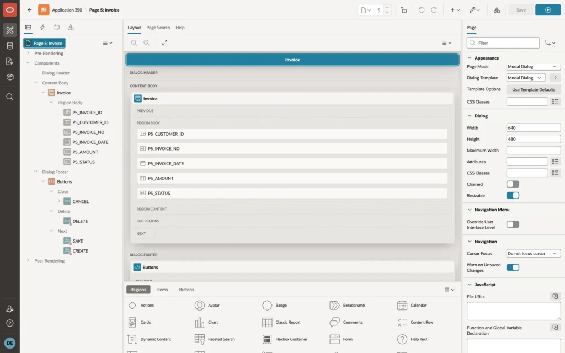This screenshot has width=565, height=353.
Task: Open administration user icon in sidebar
Action: [10, 309]
